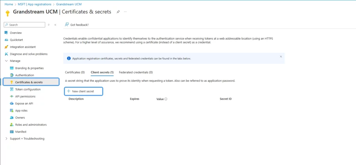Screen dimensions: 356x165
Task: Click the info icon next to Value
Action: point(166,99)
